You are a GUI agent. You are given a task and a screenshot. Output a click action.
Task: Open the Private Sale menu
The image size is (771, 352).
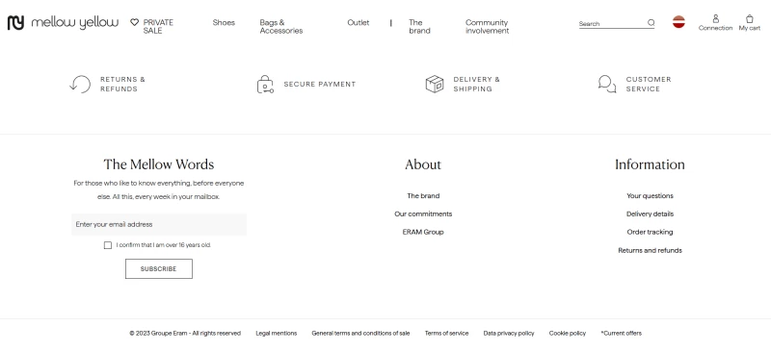tap(158, 27)
